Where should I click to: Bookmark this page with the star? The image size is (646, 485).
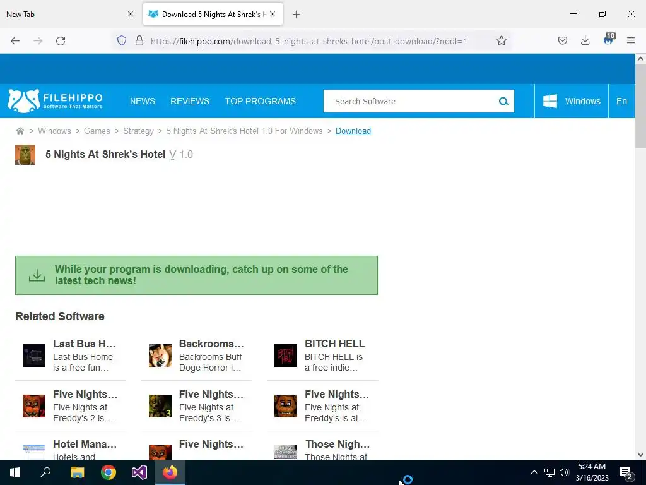click(x=501, y=40)
